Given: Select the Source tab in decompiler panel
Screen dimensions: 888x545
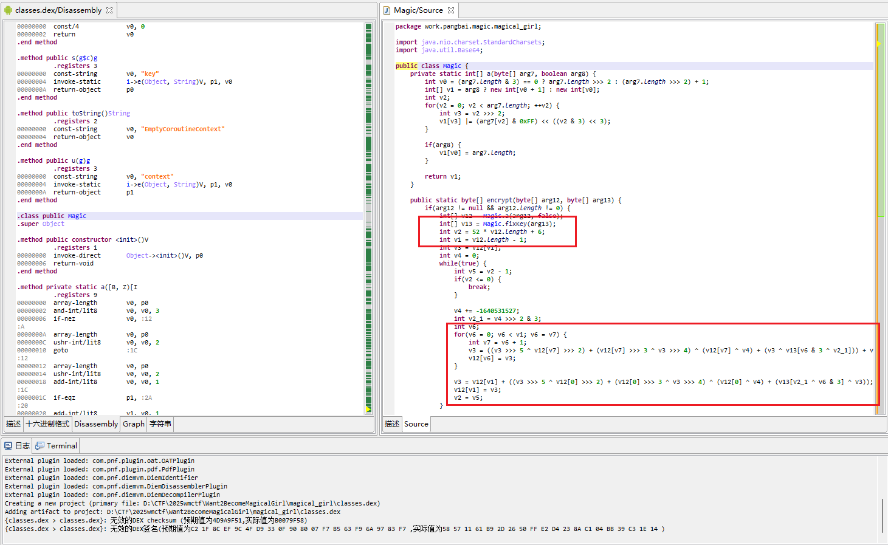Looking at the screenshot, I should tap(416, 424).
